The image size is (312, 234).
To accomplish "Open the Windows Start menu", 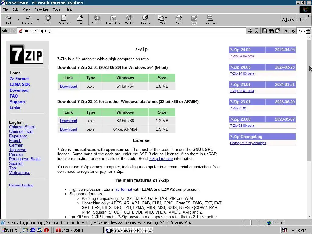I will [x=9, y=230].
